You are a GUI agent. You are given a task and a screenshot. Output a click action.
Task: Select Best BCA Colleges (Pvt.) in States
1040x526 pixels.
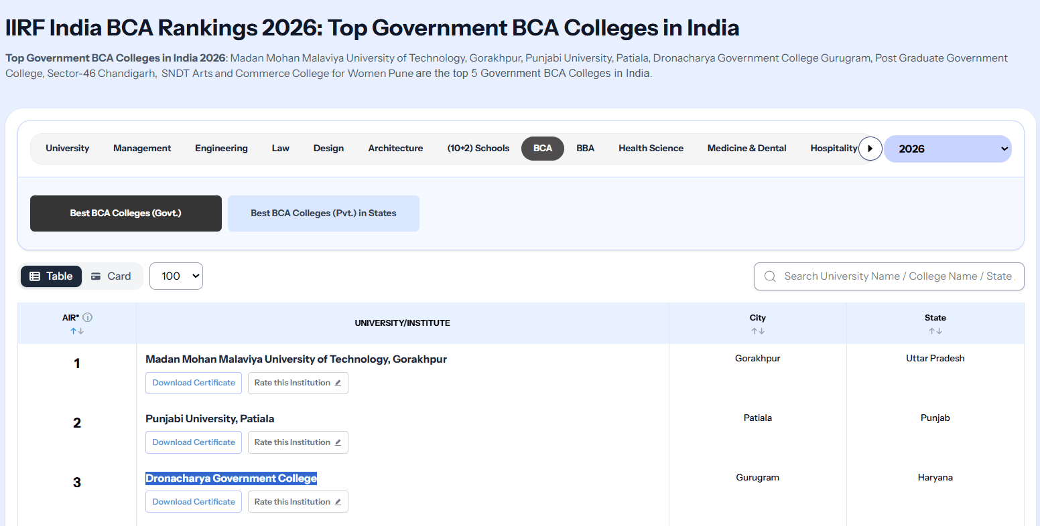point(324,213)
